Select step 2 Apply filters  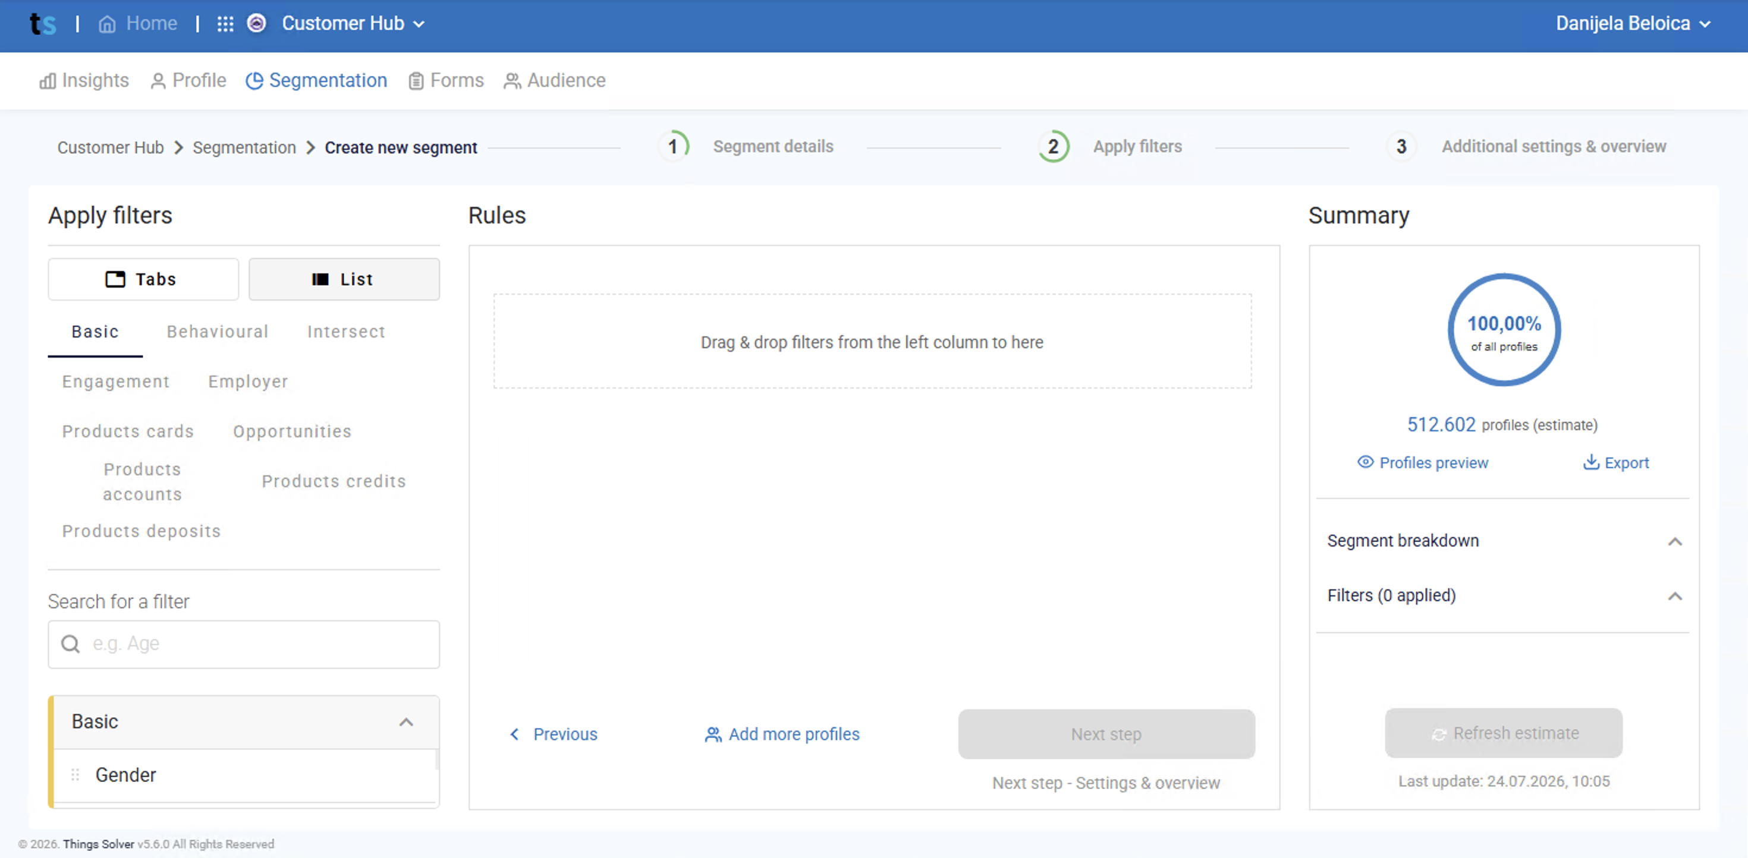[x=1110, y=147]
